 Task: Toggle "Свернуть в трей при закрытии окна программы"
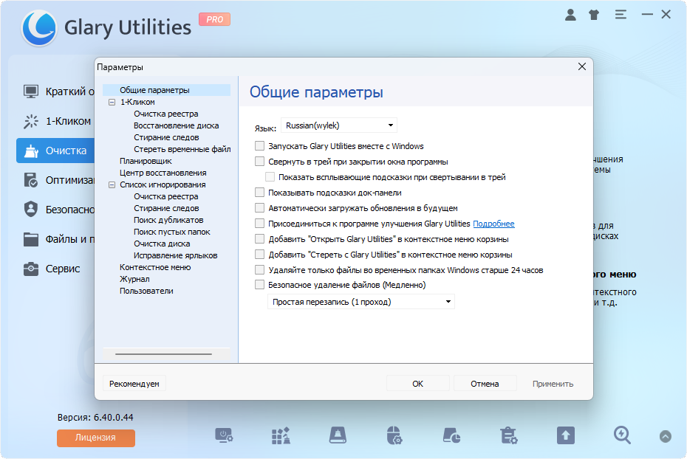[259, 162]
